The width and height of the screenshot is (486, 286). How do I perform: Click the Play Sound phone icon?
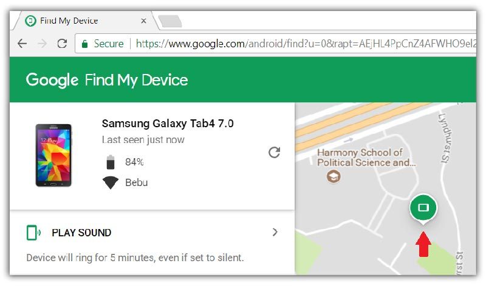pos(33,233)
